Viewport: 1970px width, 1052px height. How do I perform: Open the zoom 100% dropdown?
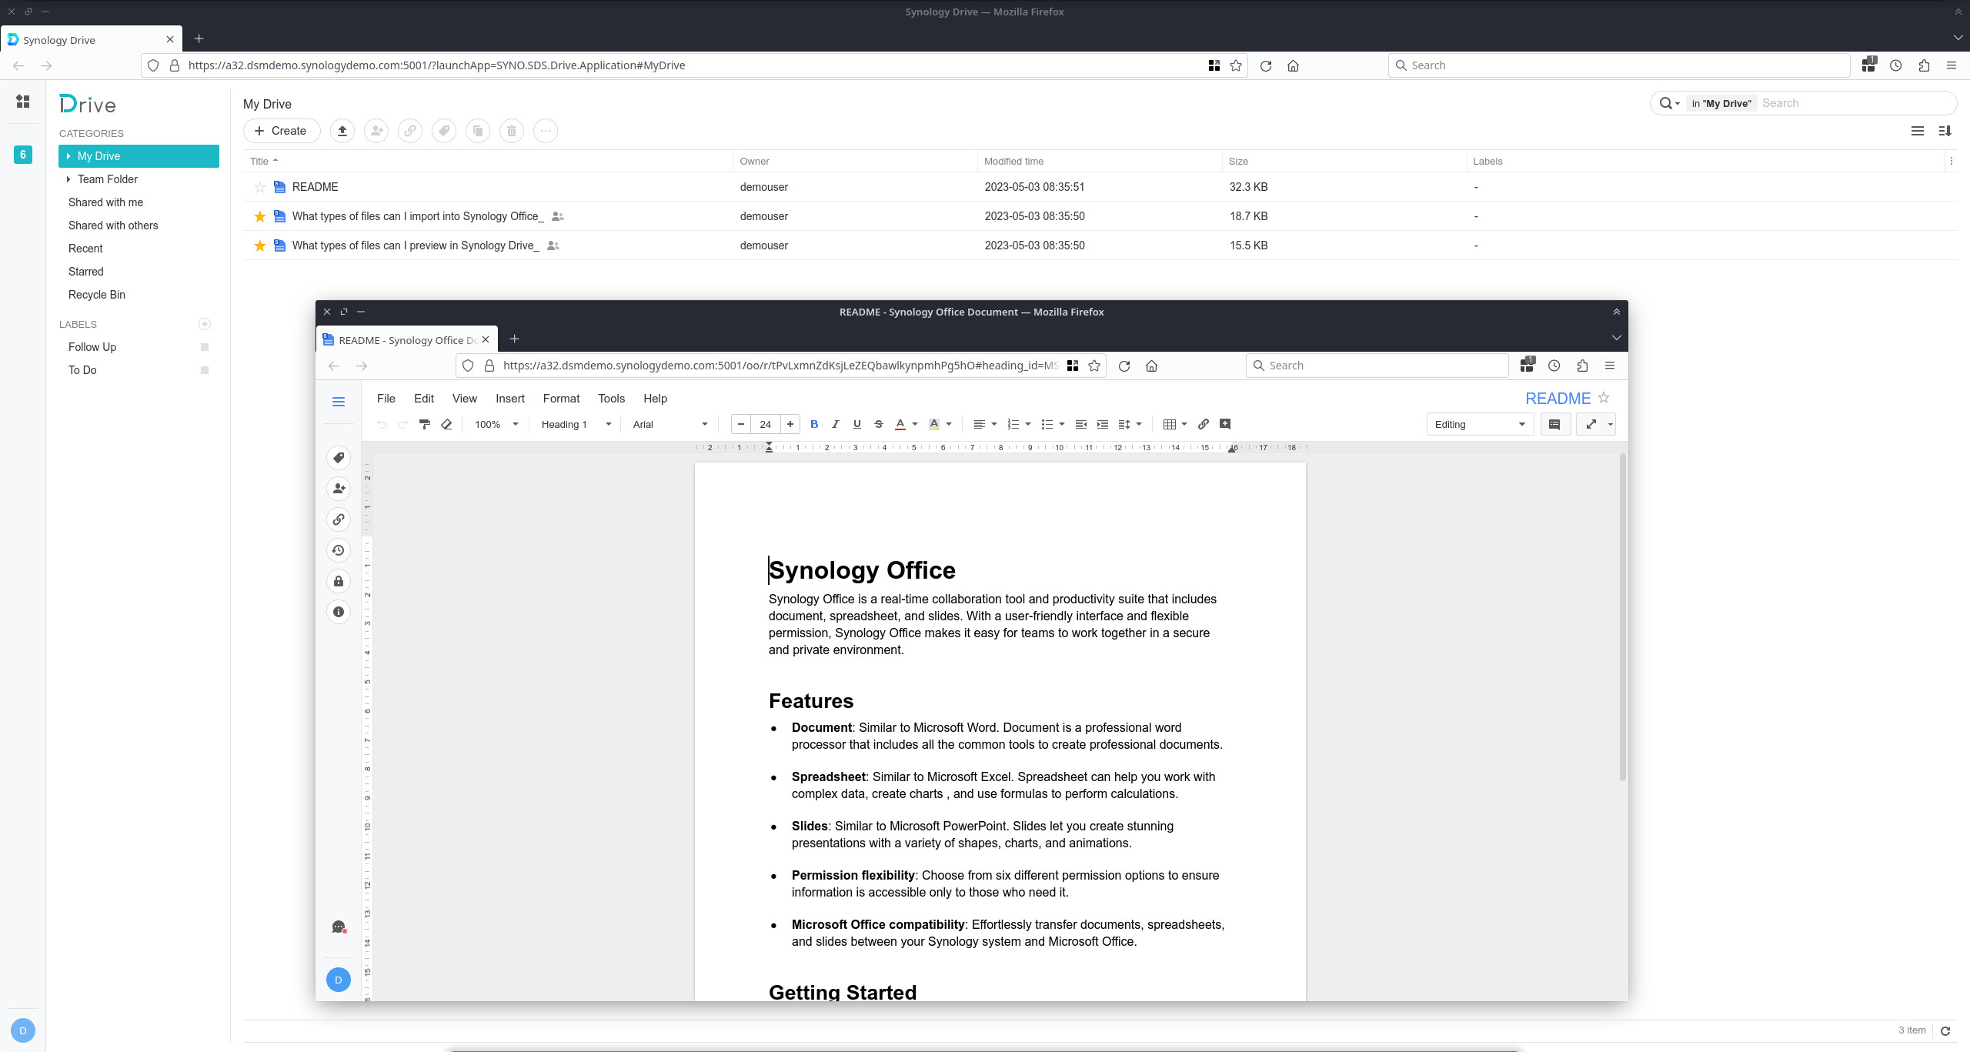[496, 424]
